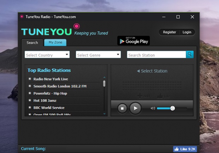Click the Login button

pyautogui.click(x=187, y=32)
